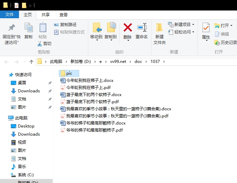Click Copy path (复制路径)
This screenshot has width=237, height=183.
tap(65, 24)
